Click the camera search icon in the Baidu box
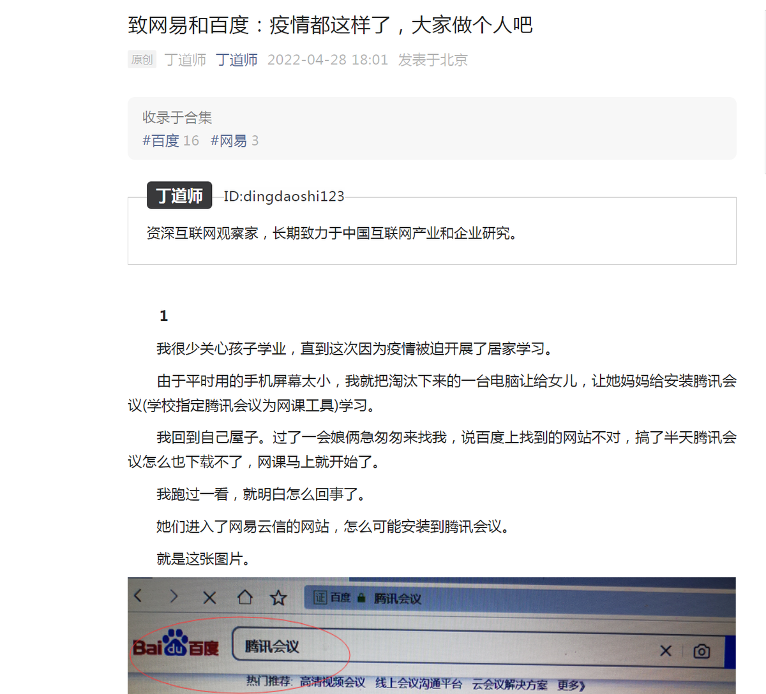Viewport: 766px width, 694px height. [x=702, y=651]
